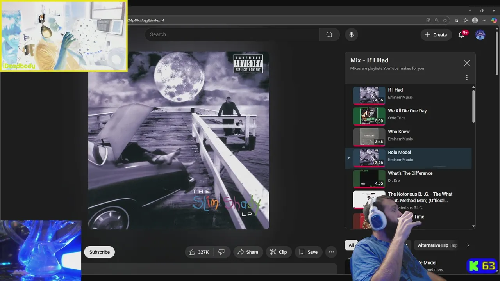This screenshot has width=500, height=281.
Task: Start voice search with the microphone
Action: pos(352,35)
